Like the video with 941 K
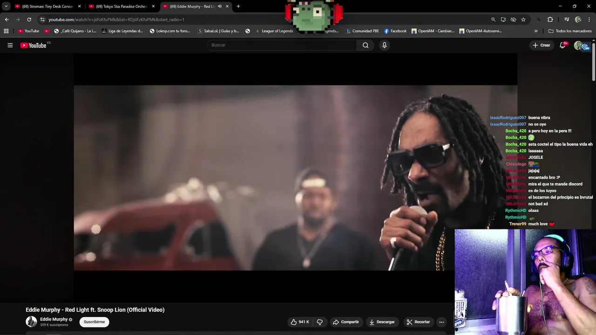596x335 pixels. point(300,322)
